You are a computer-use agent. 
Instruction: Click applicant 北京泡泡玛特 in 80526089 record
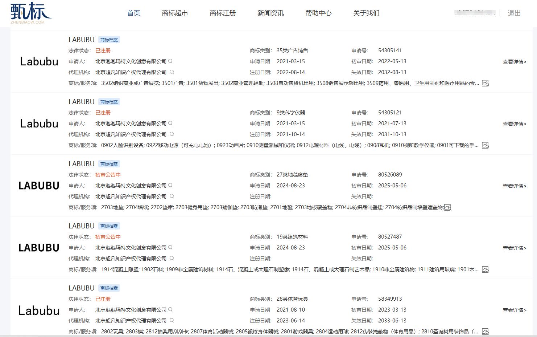(131, 186)
